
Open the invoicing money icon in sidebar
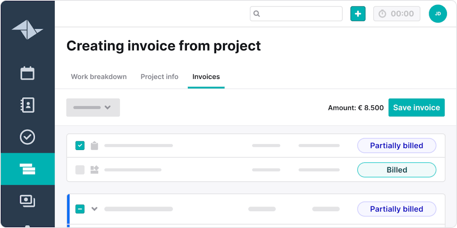click(x=27, y=201)
